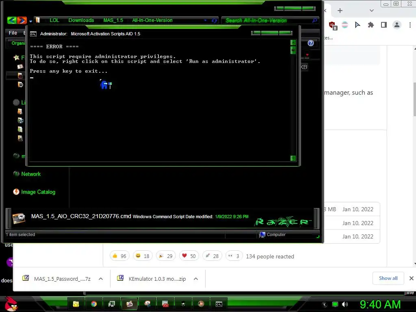Click the MAS_1.5 breadcrumb segment
Image resolution: width=416 pixels, height=312 pixels.
[x=113, y=20]
